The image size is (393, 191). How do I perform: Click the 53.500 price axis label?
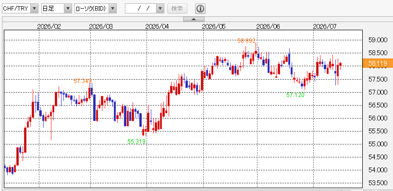[378, 183]
